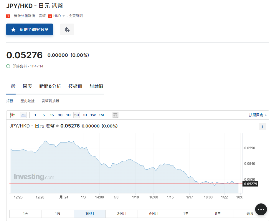Click the 0.05275 price marker on chart axis

250,184
